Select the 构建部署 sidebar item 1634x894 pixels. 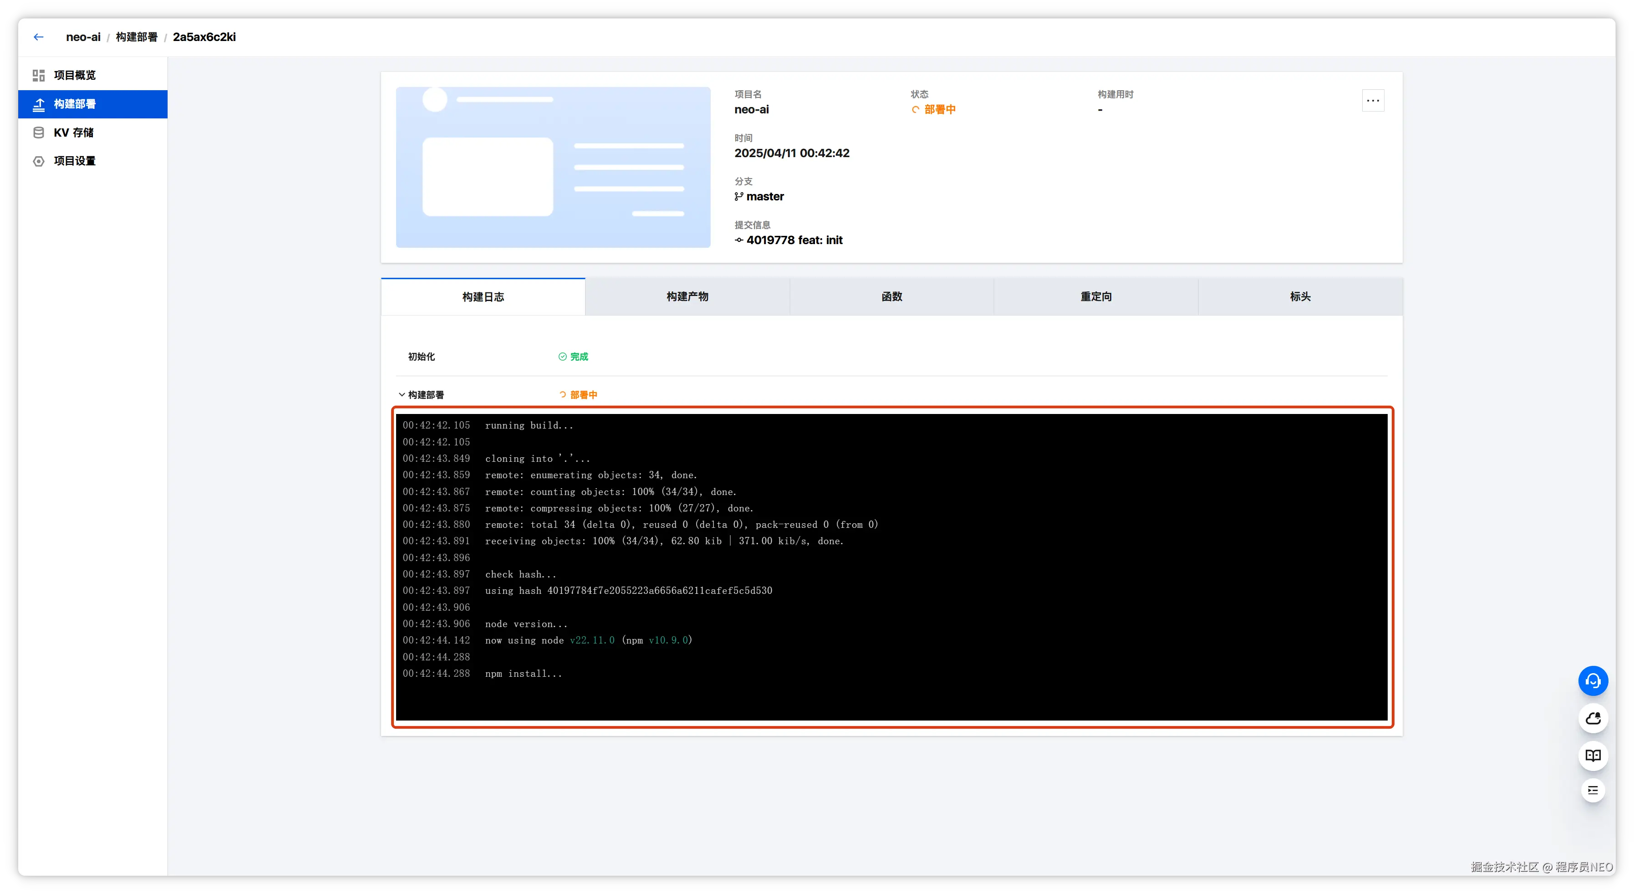pyautogui.click(x=74, y=104)
